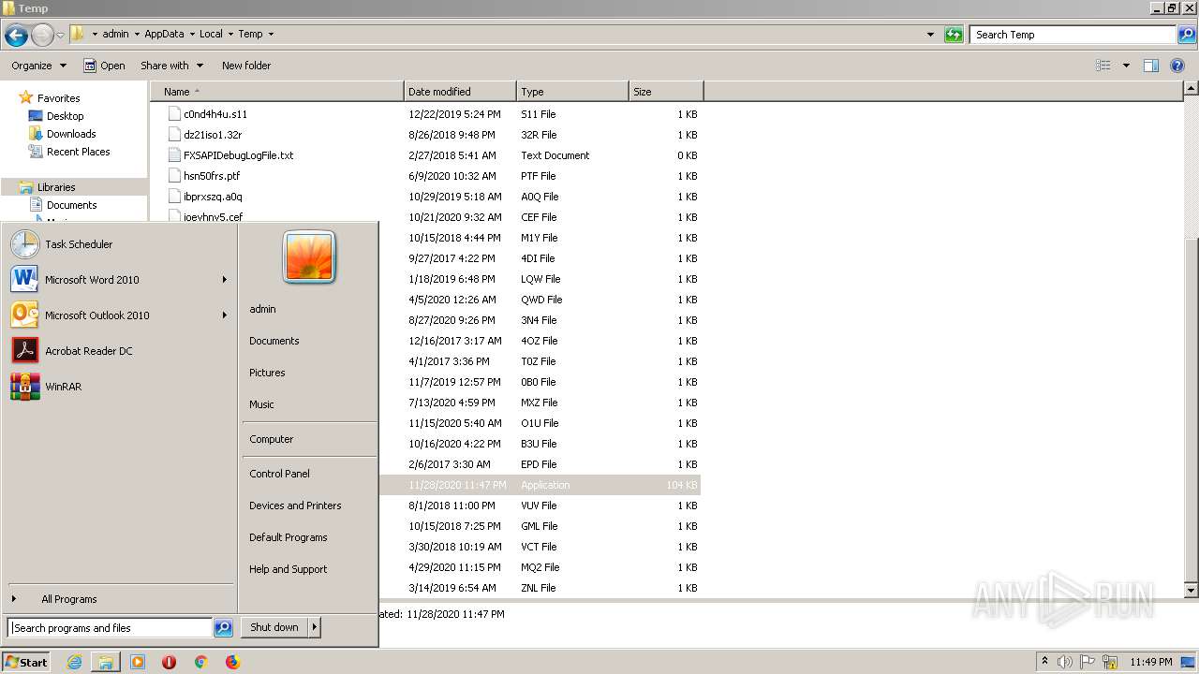
Task: Open the view options dropdown arrow
Action: tap(1126, 66)
